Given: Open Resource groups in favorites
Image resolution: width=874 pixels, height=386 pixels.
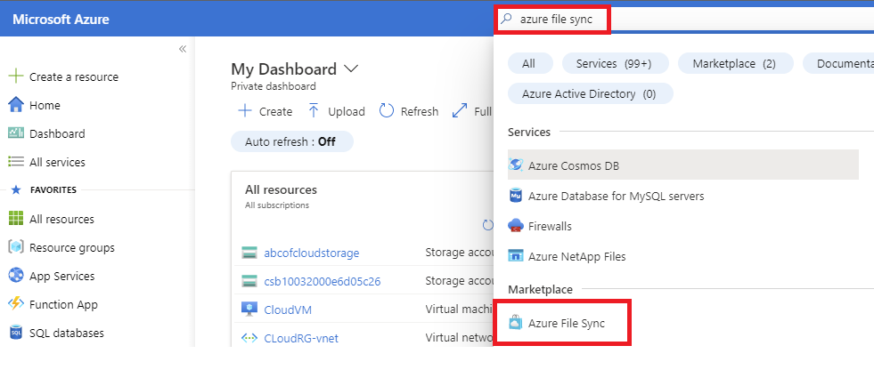Looking at the screenshot, I should [71, 247].
